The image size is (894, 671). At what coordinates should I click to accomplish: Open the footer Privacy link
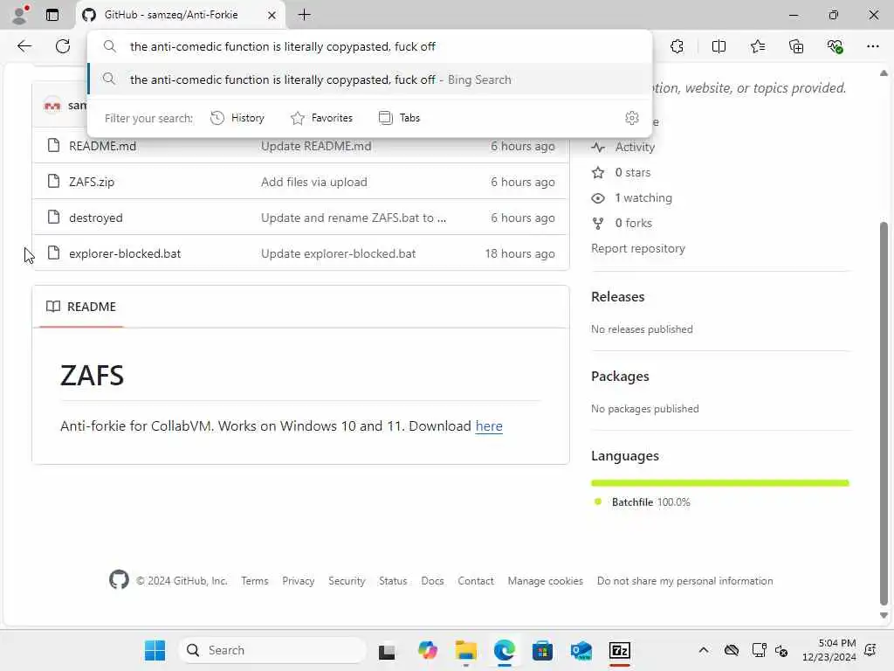(x=299, y=581)
